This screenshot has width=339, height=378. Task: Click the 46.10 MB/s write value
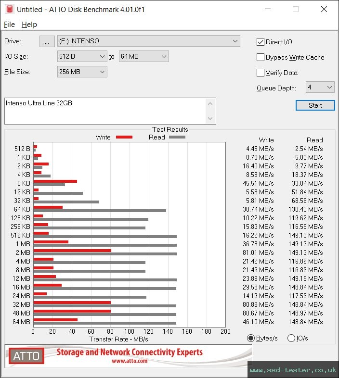click(x=258, y=322)
